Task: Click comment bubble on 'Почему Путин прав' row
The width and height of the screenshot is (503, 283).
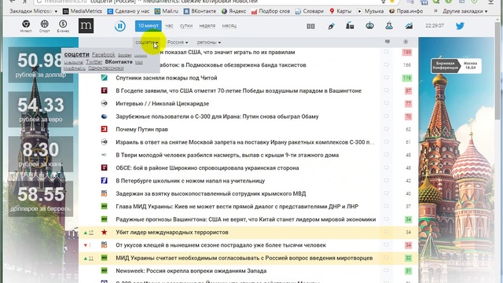Action: pyautogui.click(x=386, y=129)
